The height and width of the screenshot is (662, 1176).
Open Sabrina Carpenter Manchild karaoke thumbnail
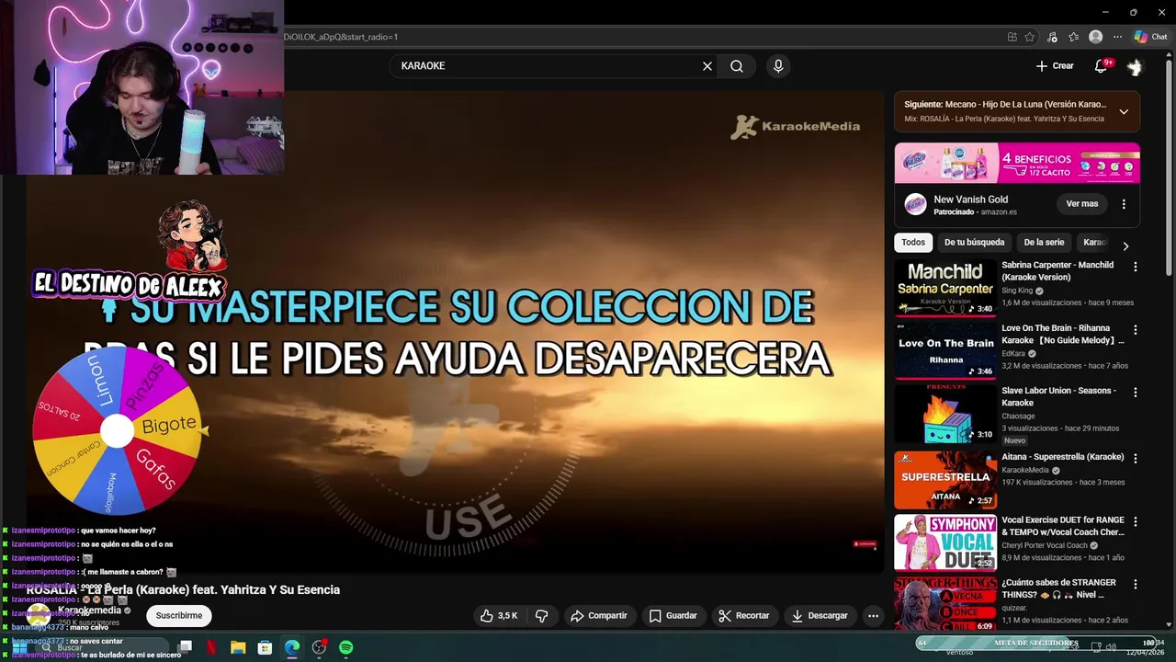click(945, 288)
